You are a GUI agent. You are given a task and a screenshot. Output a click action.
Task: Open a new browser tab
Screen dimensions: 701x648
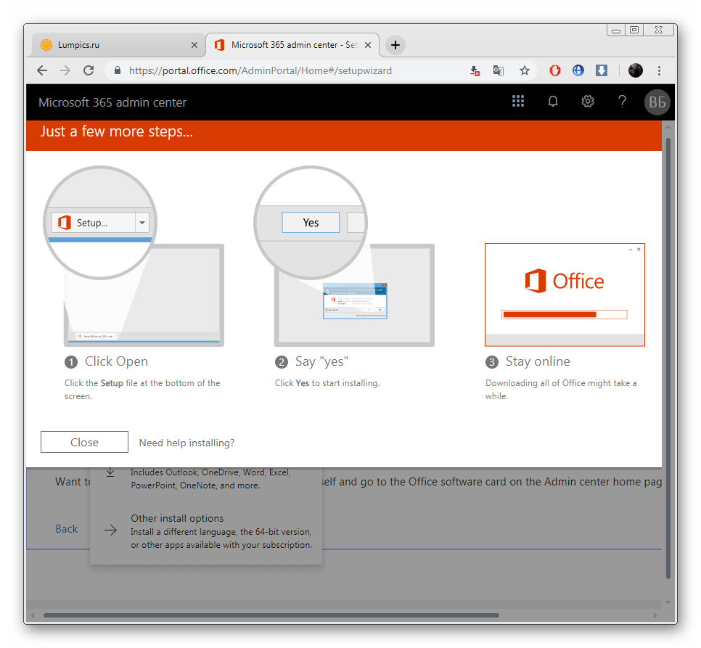click(395, 45)
